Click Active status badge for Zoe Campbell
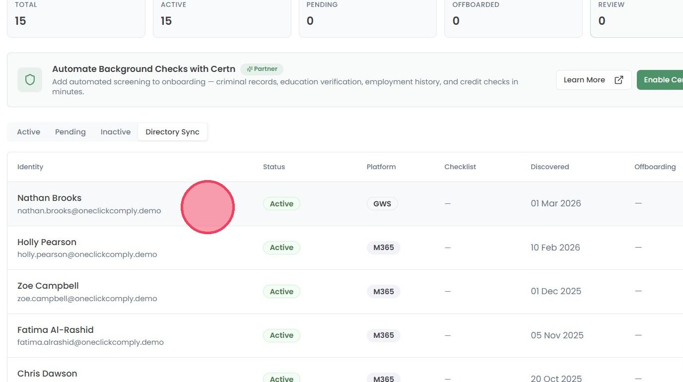 point(281,292)
